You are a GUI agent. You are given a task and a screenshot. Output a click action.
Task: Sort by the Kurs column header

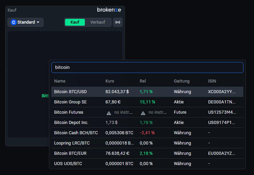point(110,81)
